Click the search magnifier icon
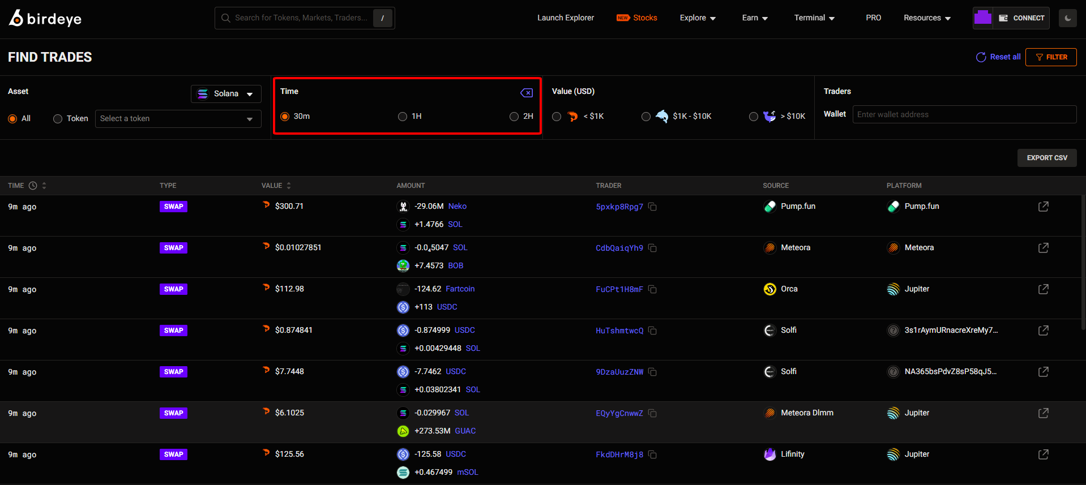Screen dimensions: 1086x485 [225, 18]
